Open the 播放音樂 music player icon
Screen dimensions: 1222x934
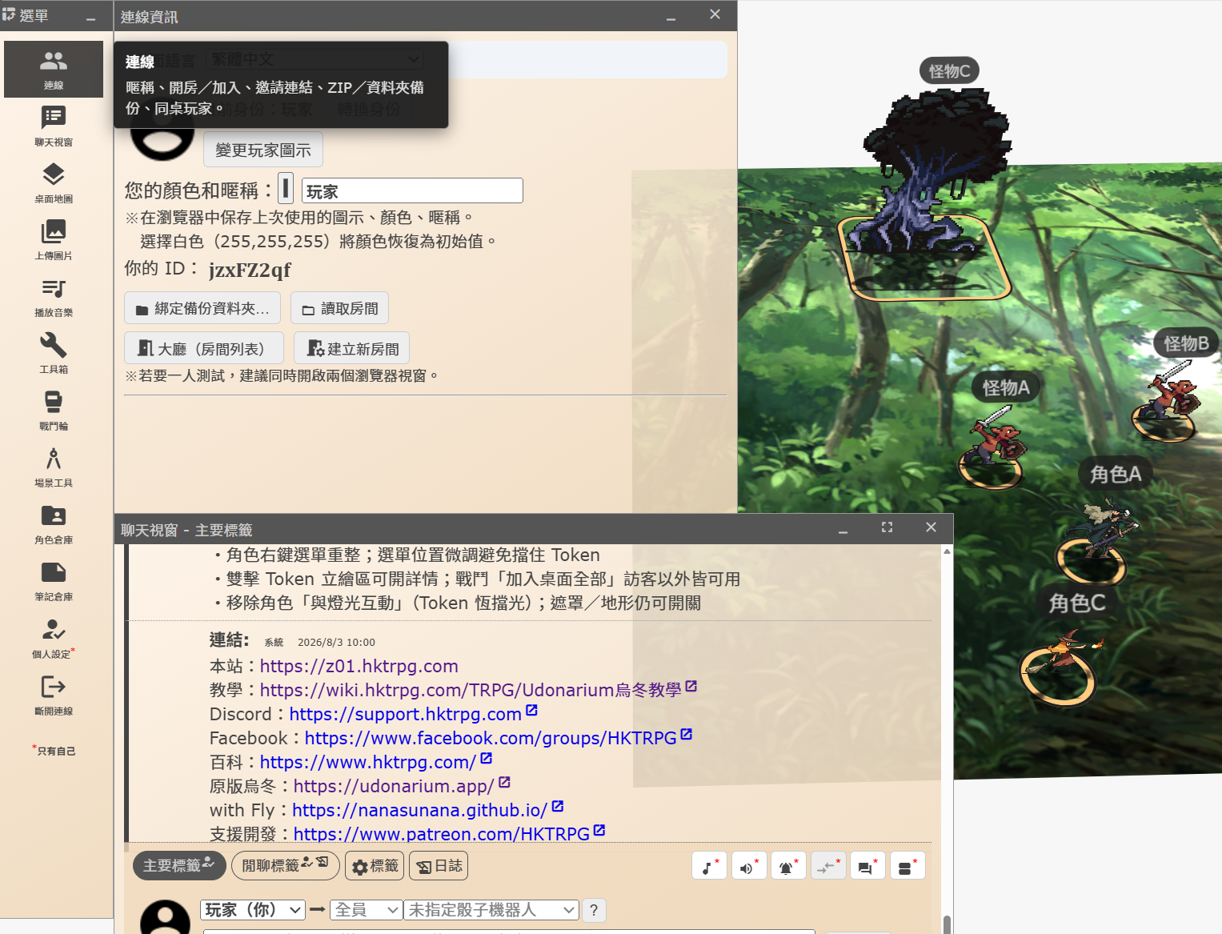pos(54,296)
